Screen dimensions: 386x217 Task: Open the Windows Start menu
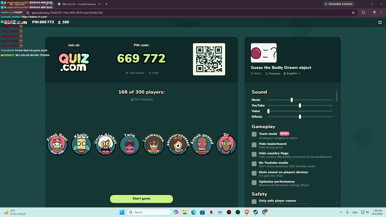coord(122,212)
